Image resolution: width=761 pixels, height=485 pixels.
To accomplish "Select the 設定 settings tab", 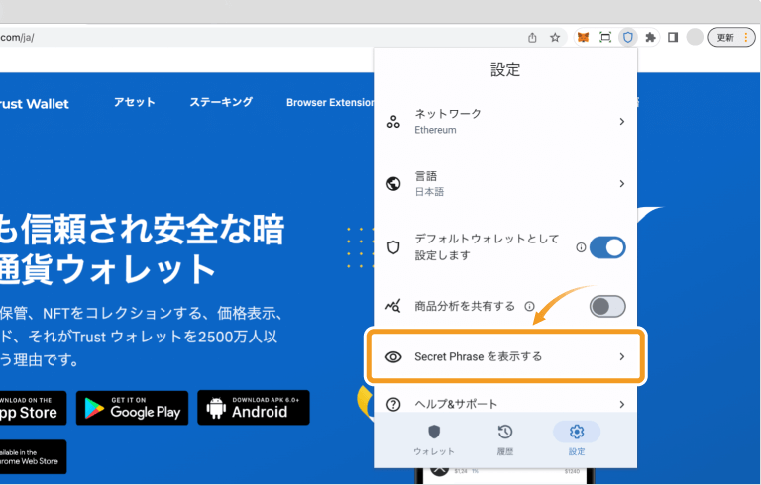I will click(577, 439).
